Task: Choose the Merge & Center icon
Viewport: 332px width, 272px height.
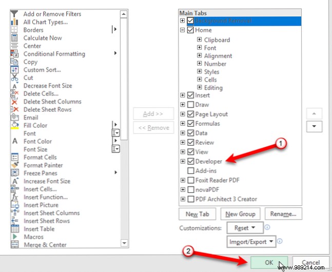Action: [x=15, y=244]
